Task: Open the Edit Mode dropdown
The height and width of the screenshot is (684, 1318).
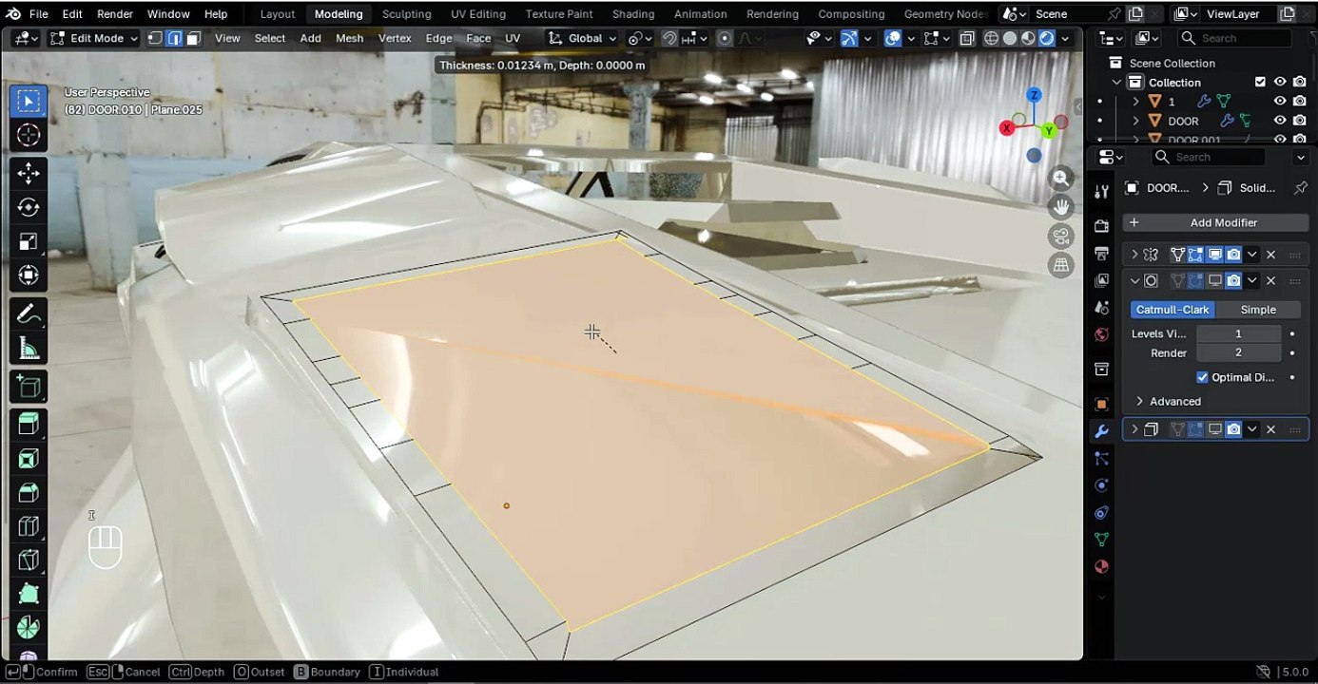Action: tap(93, 38)
